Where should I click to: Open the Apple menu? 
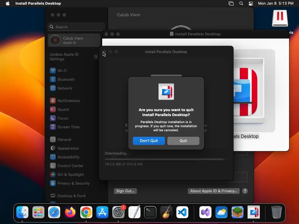pos(8,3)
